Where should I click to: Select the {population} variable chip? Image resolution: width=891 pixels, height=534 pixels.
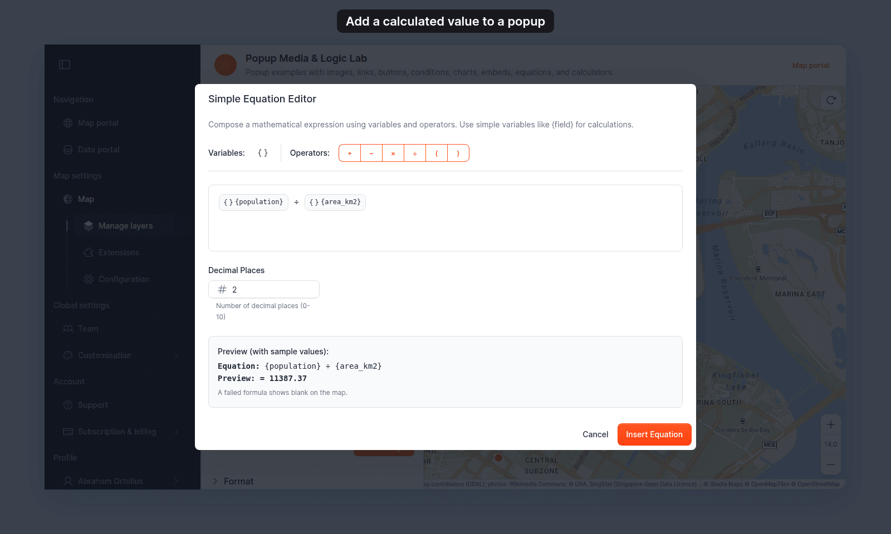point(253,202)
